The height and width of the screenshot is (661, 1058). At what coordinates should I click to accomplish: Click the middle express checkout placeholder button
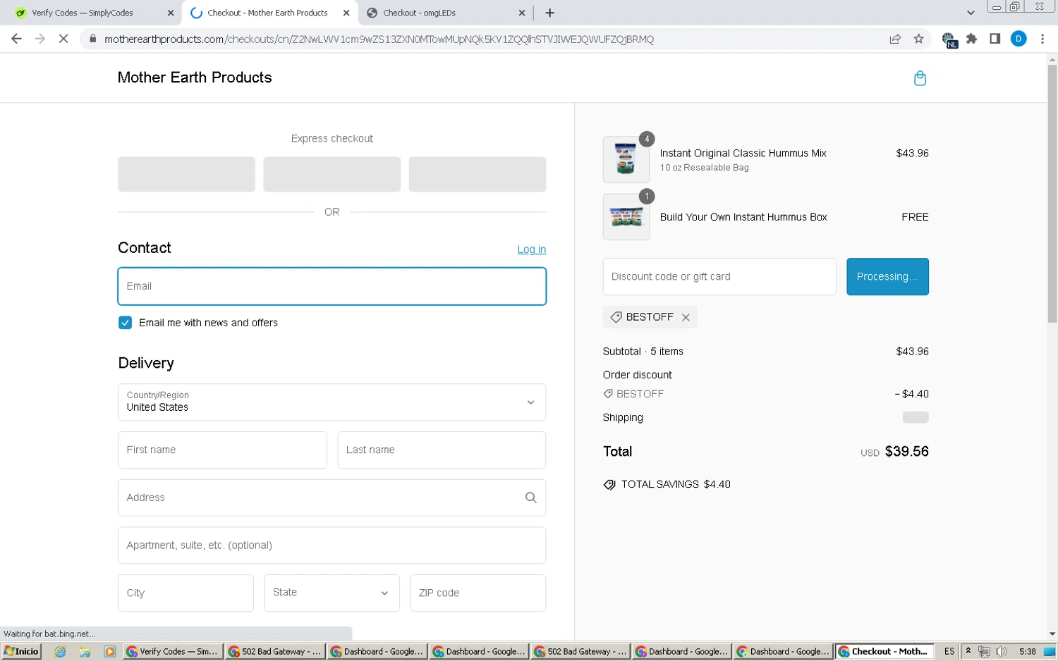pyautogui.click(x=332, y=174)
